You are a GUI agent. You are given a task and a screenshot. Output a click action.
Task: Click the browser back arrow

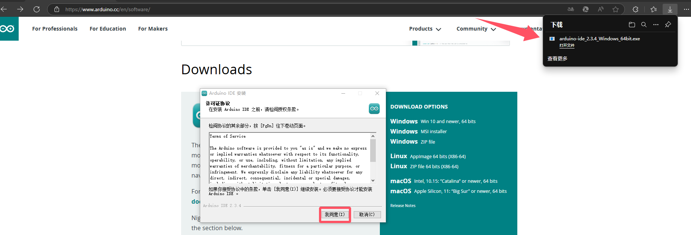(x=3, y=9)
